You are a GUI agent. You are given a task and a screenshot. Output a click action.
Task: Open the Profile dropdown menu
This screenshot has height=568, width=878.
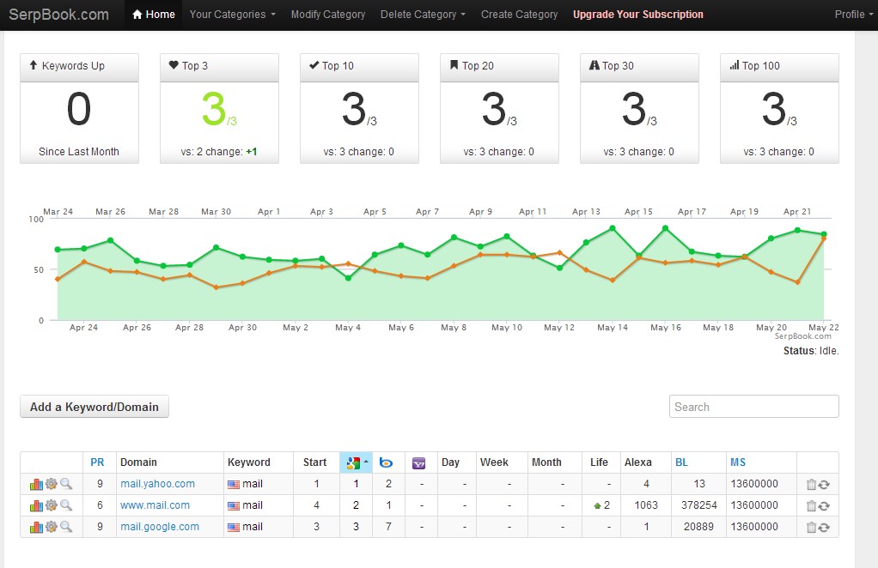coord(854,15)
